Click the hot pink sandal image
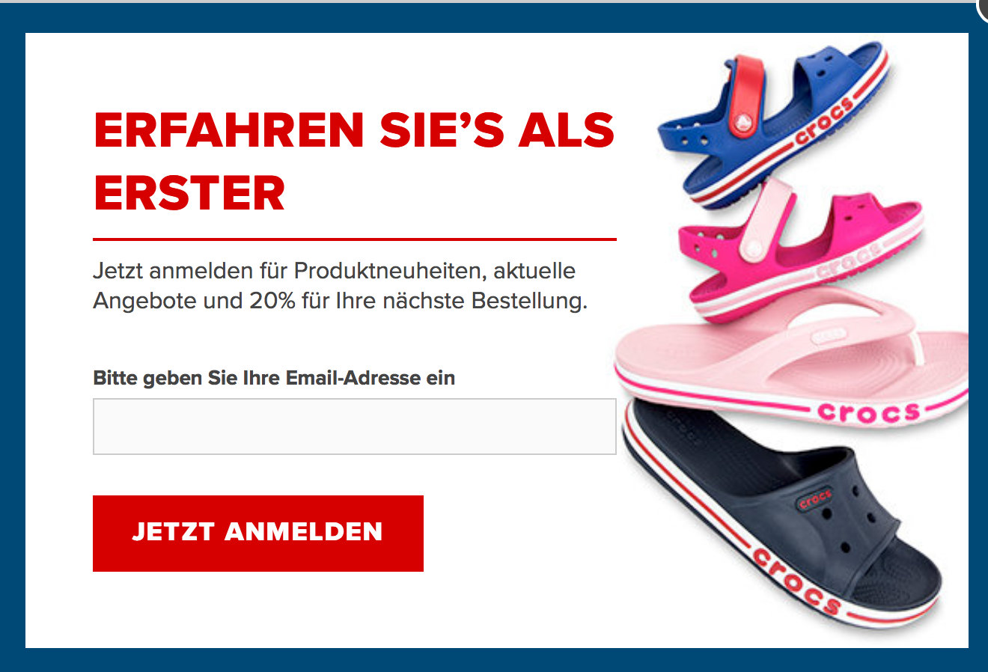 click(805, 251)
